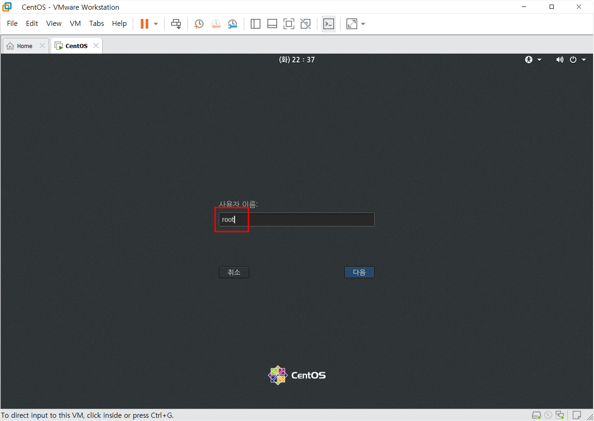Click the stretch guest display icon
Viewport: 594px width, 421px height.
352,24
